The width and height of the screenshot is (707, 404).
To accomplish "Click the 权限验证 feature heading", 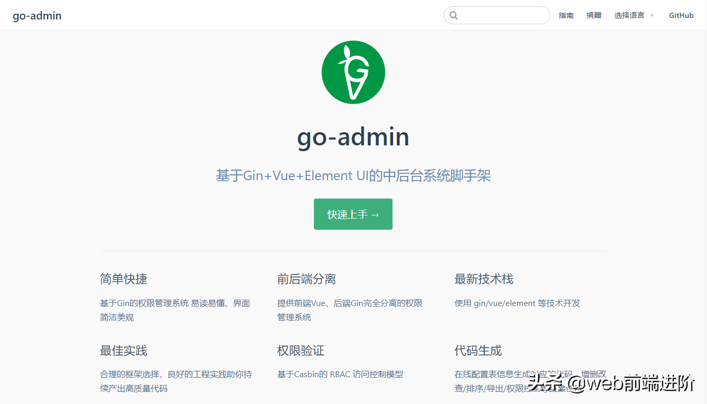I will point(301,350).
